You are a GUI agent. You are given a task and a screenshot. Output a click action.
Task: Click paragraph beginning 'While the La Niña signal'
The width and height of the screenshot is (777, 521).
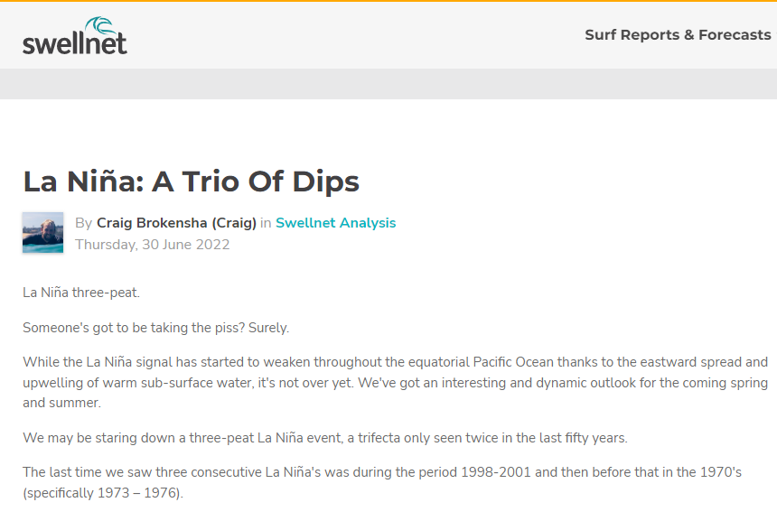click(x=395, y=382)
